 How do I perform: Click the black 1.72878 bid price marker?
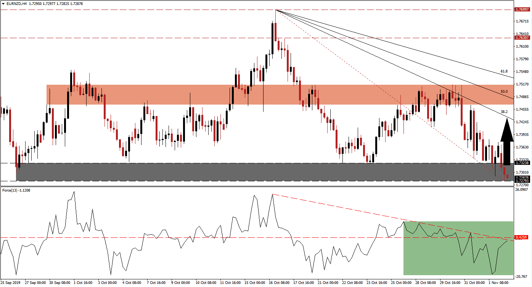[x=523, y=177]
